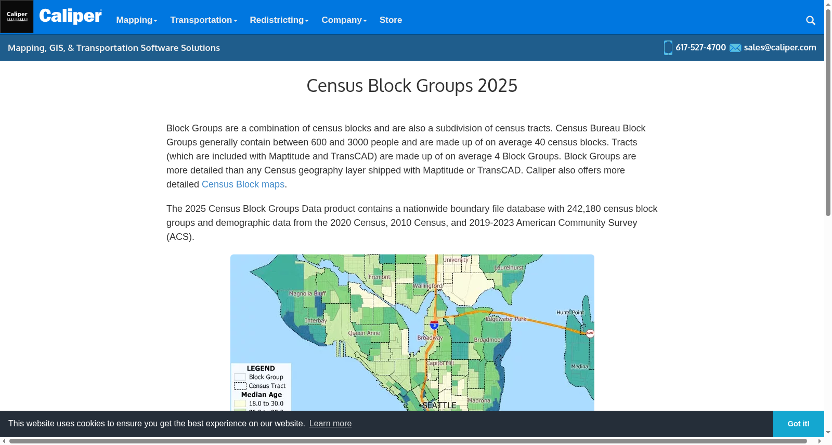Click the Median Age legend heading
832x445 pixels.
tap(261, 395)
